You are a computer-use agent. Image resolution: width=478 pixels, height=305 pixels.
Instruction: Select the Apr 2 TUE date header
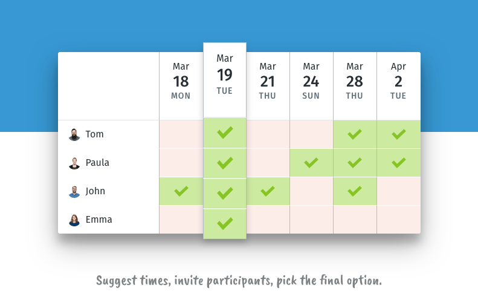pos(399,86)
